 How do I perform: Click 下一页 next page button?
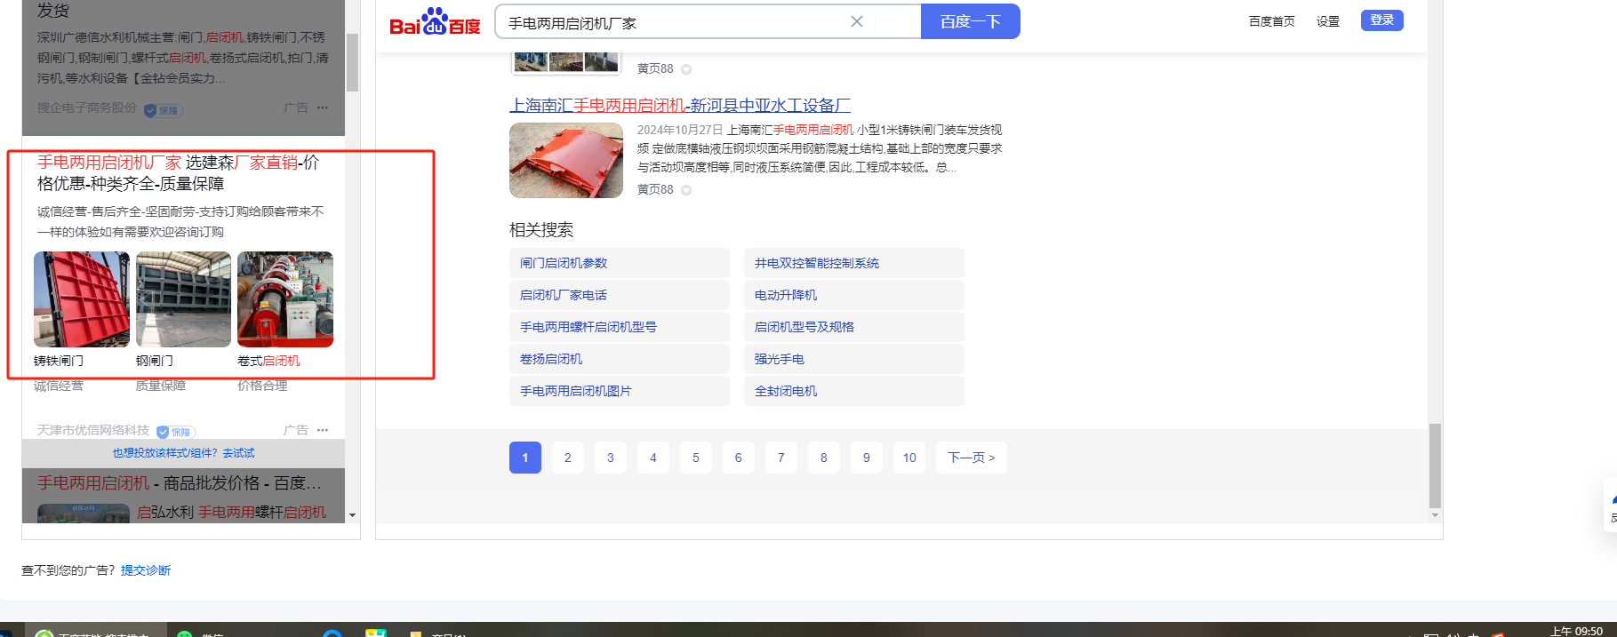972,458
